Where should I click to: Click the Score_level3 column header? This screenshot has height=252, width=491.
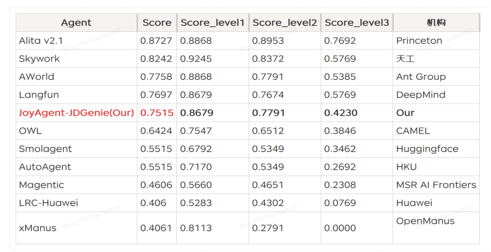(x=357, y=23)
